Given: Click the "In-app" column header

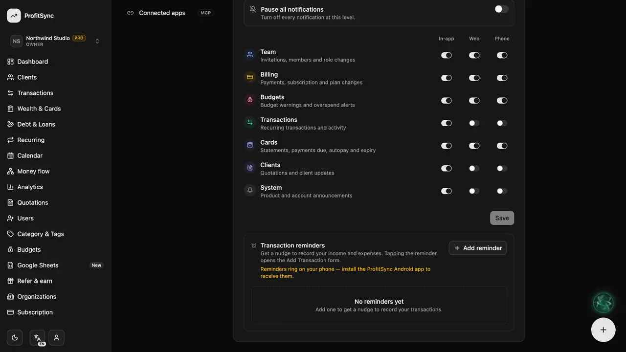Looking at the screenshot, I should pyautogui.click(x=447, y=39).
